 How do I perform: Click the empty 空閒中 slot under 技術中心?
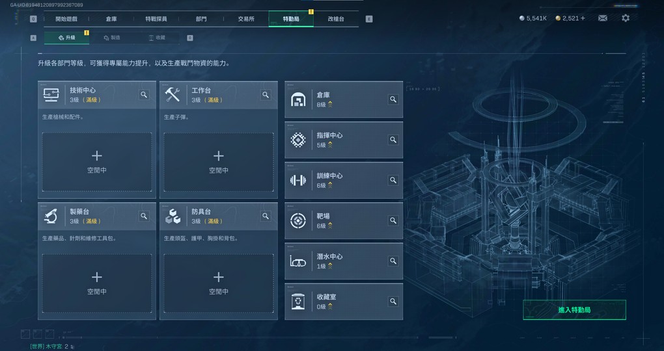[97, 162]
